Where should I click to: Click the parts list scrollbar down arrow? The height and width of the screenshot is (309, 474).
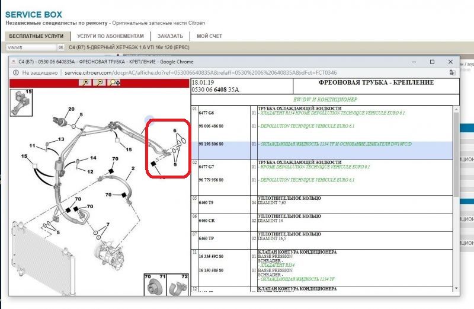[x=456, y=289]
